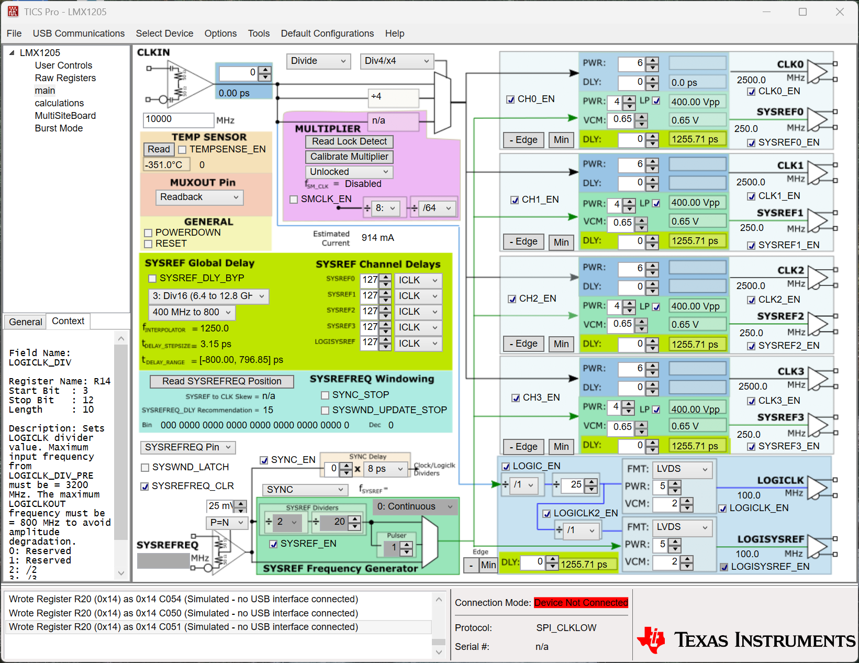
Task: Click the TICS Pro app icon in title bar
Action: 13,12
